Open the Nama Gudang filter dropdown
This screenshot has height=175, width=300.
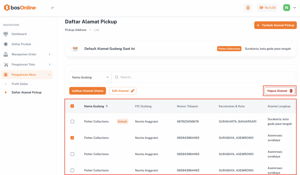tap(90, 77)
